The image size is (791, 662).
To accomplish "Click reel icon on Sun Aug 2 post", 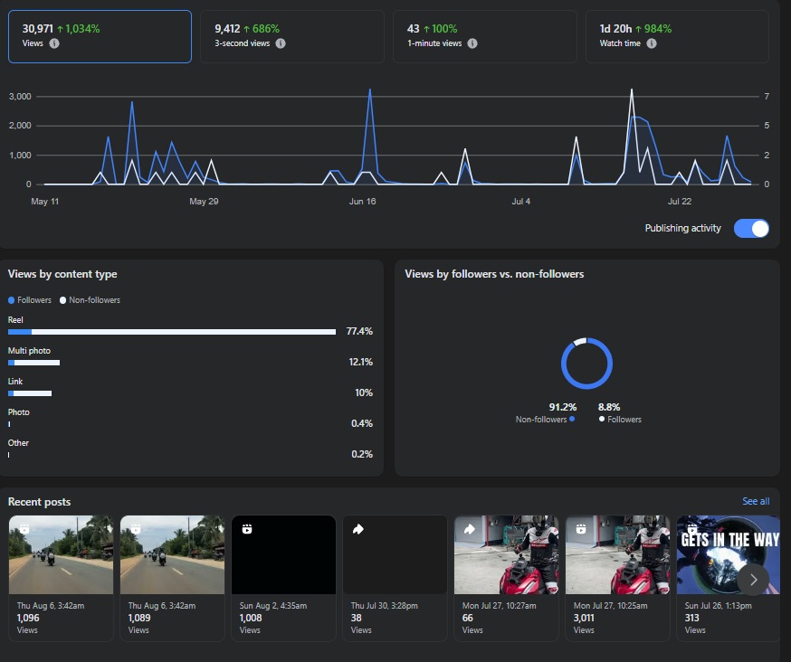I will (247, 529).
